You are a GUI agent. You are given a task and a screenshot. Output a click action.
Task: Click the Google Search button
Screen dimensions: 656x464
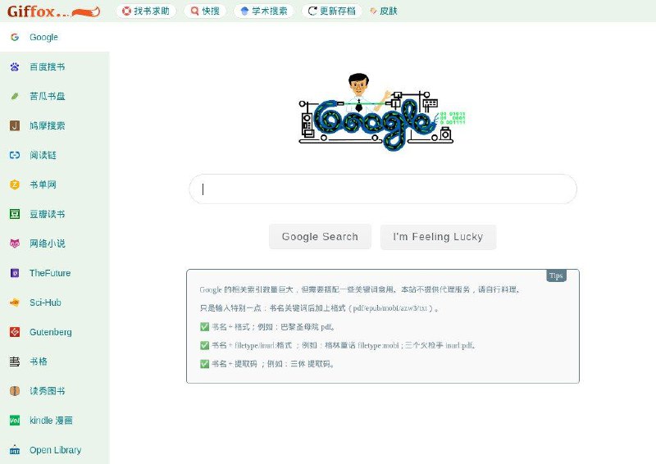(x=320, y=237)
